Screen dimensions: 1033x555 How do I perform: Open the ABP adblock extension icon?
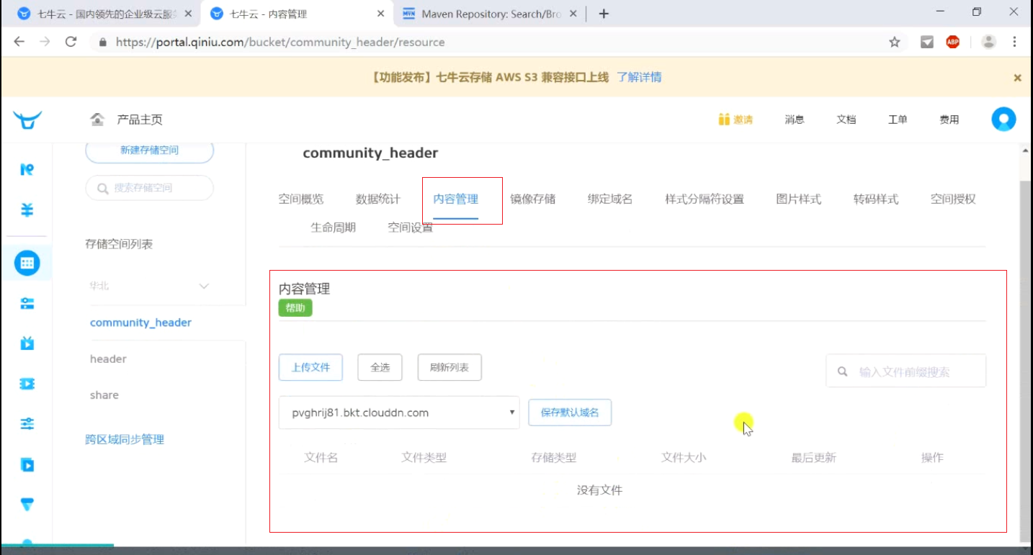coord(953,42)
